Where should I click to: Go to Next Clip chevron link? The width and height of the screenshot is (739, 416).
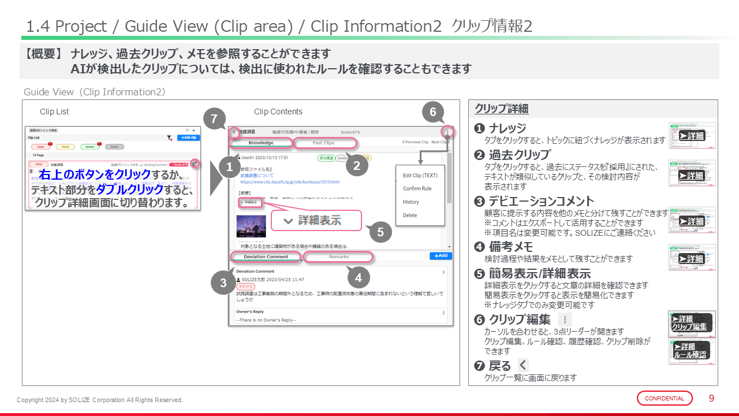pyautogui.click(x=441, y=142)
